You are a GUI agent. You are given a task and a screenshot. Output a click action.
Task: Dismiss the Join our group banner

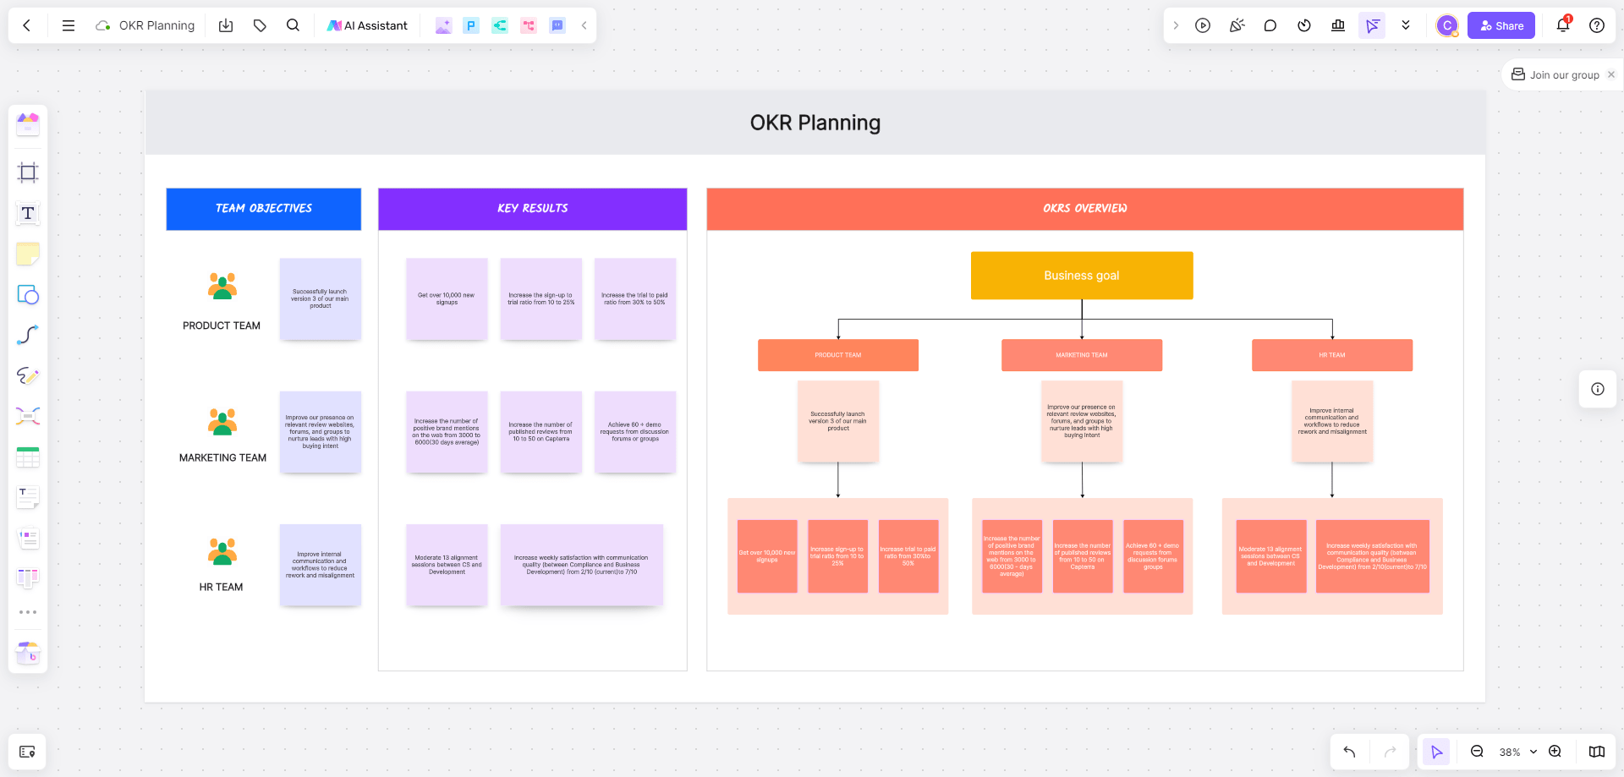click(x=1611, y=74)
